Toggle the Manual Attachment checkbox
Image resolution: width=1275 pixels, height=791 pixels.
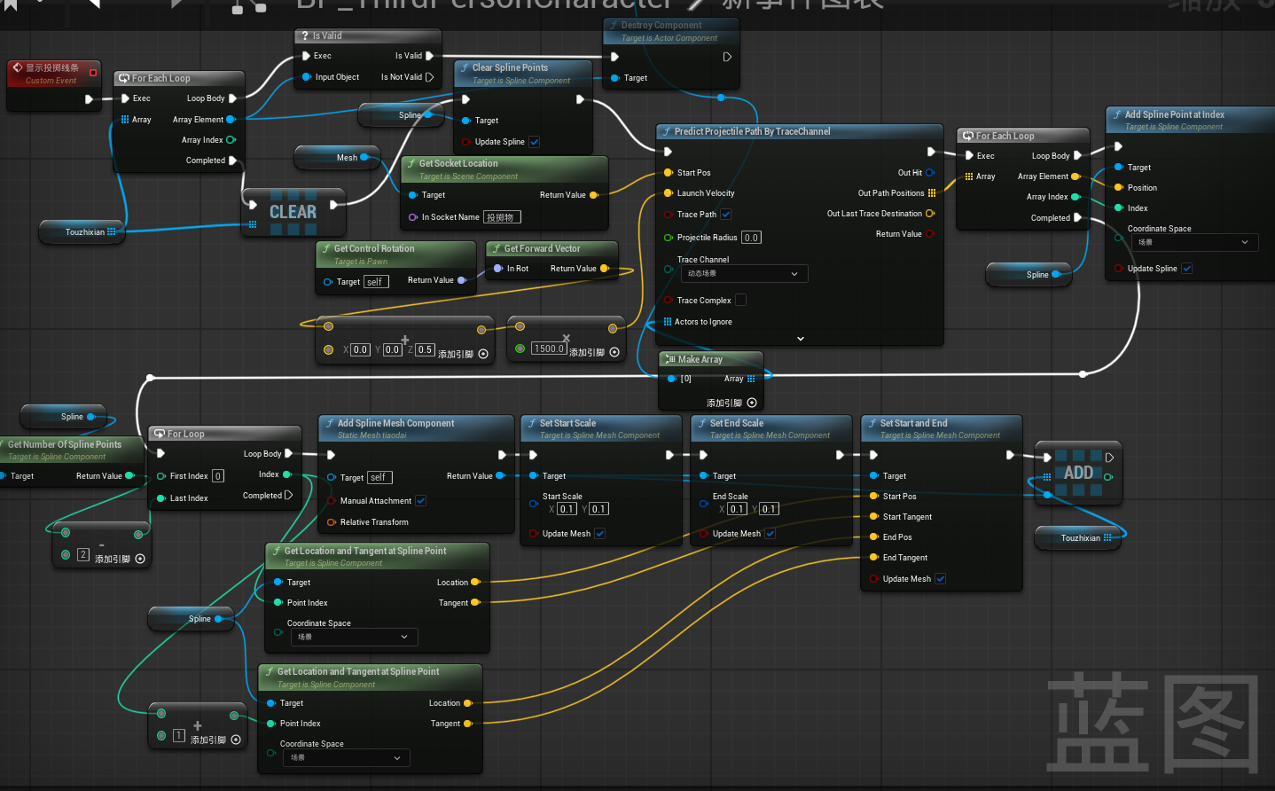point(421,501)
